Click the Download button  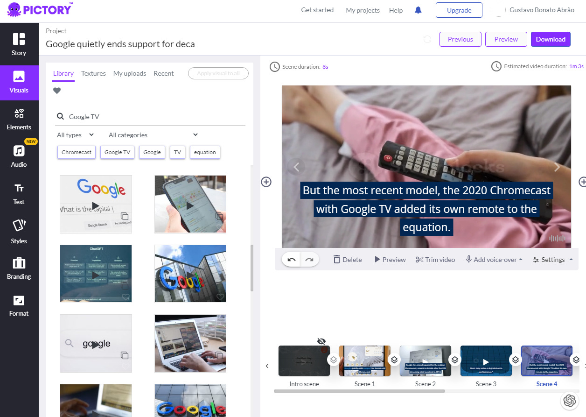(551, 39)
